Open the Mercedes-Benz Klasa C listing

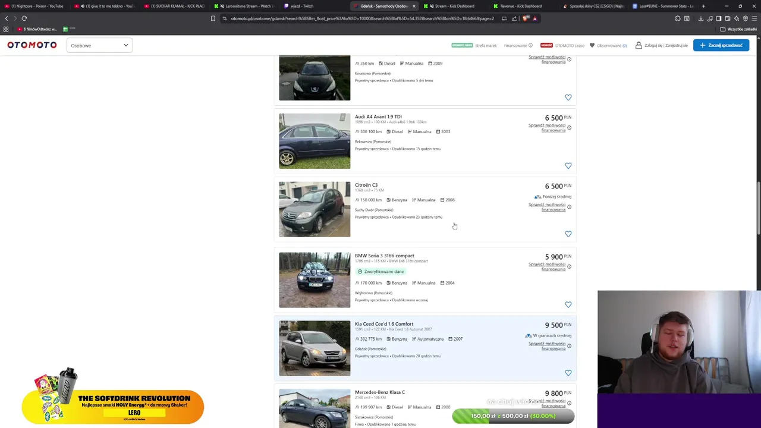[x=380, y=392]
